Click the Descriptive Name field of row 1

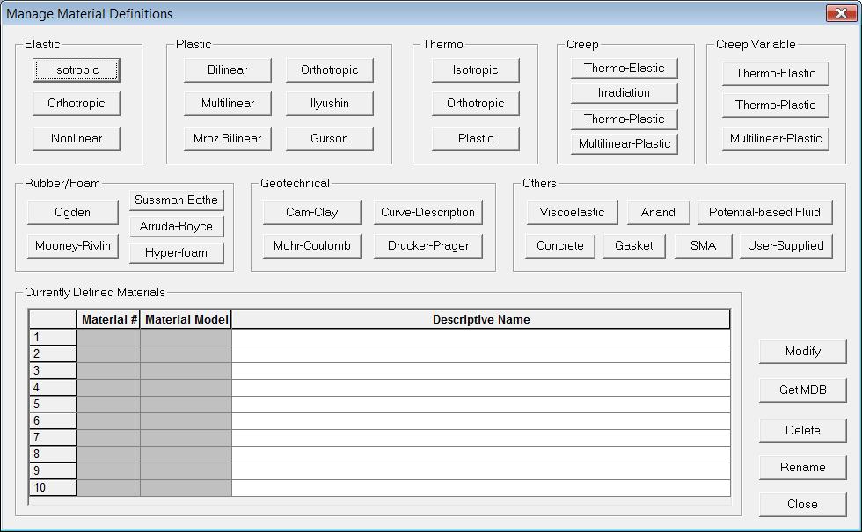481,338
